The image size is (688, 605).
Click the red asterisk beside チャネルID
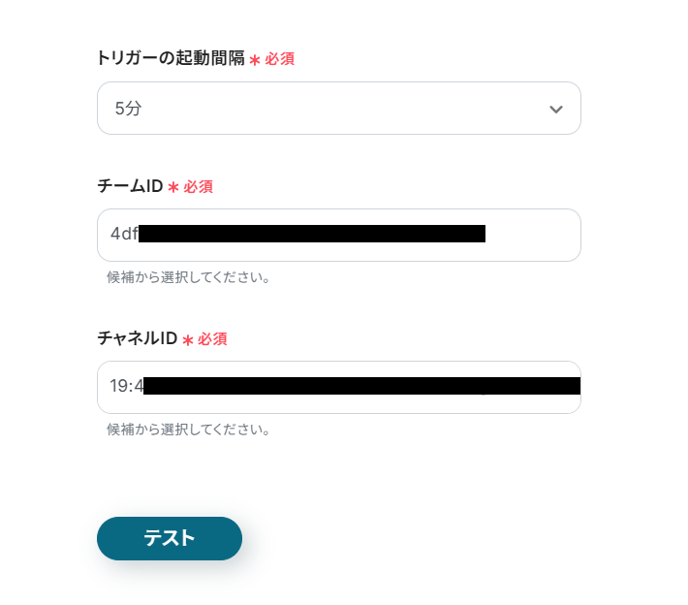(188, 340)
